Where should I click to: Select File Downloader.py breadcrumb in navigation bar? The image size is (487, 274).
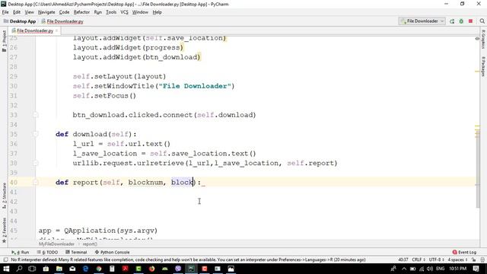point(62,21)
